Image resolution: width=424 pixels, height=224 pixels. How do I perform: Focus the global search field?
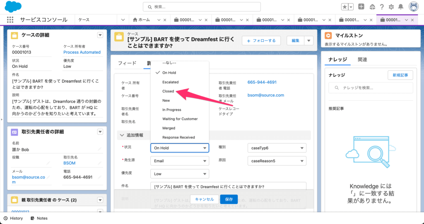tap(202, 7)
